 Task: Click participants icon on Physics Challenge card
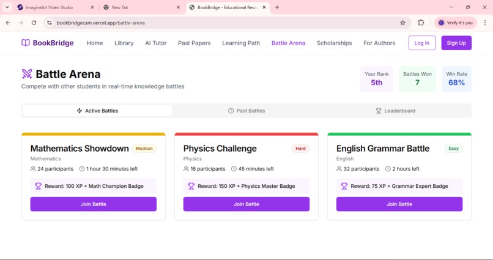186,169
